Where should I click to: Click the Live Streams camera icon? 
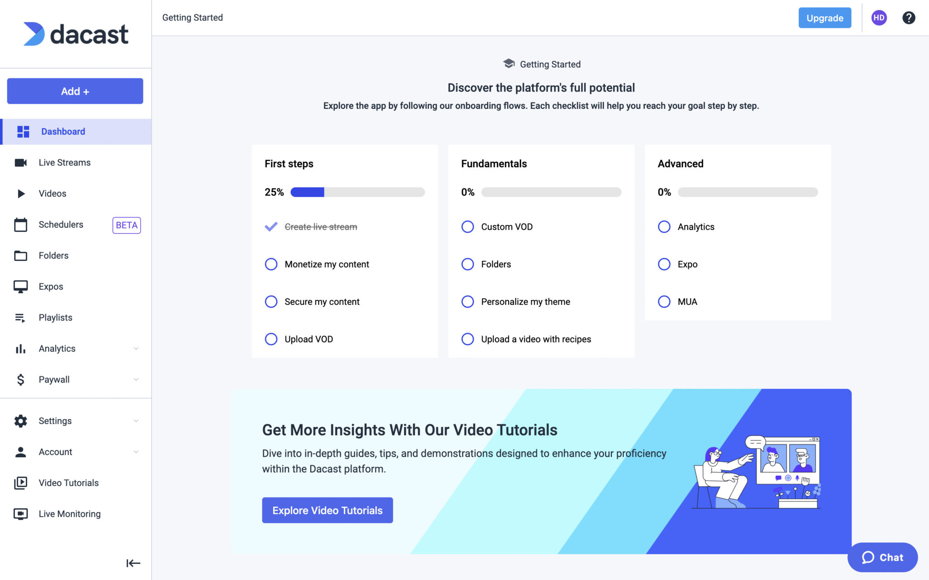tap(21, 163)
